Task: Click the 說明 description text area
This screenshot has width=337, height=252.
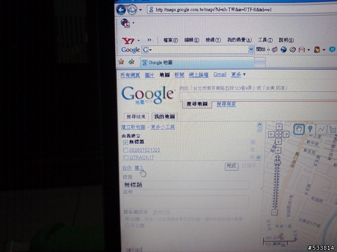Action: [x=186, y=202]
